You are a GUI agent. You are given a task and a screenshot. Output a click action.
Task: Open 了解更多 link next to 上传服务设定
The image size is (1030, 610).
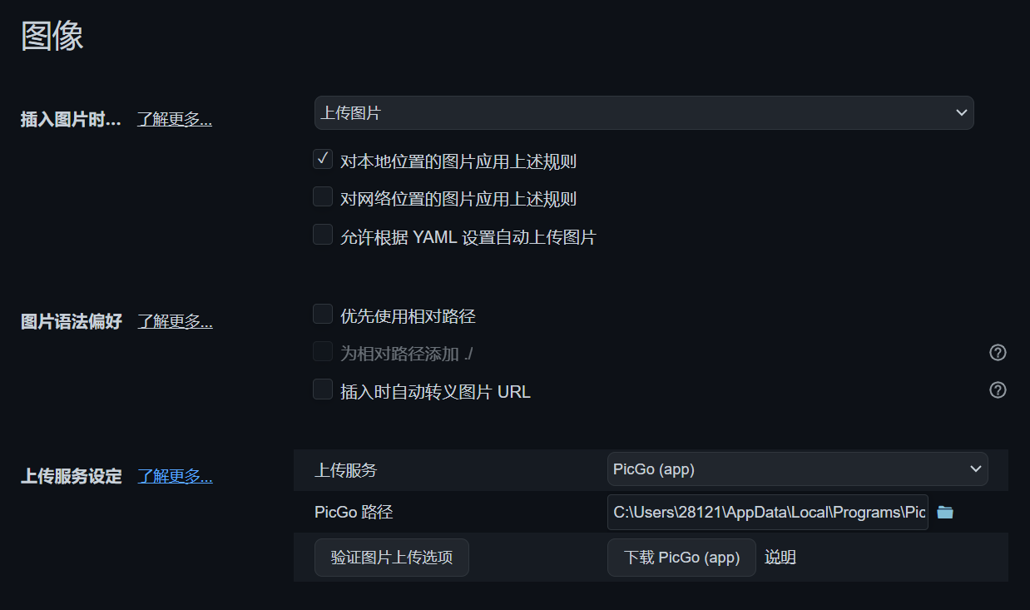point(175,477)
